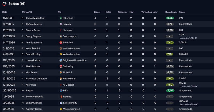Open Conor Bradley's player name link

pos(33,54)
